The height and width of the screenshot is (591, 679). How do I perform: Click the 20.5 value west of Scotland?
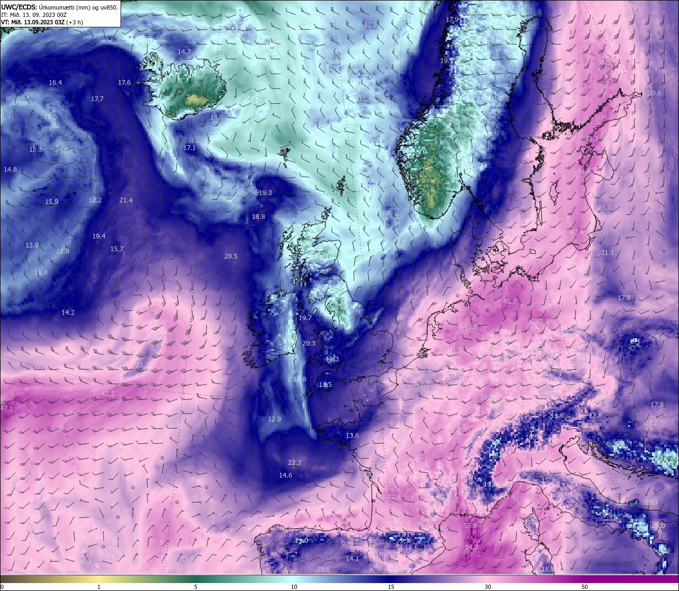pyautogui.click(x=231, y=256)
